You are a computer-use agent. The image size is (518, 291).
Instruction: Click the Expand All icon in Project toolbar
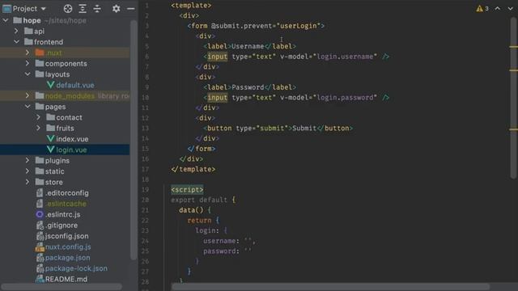coord(83,9)
